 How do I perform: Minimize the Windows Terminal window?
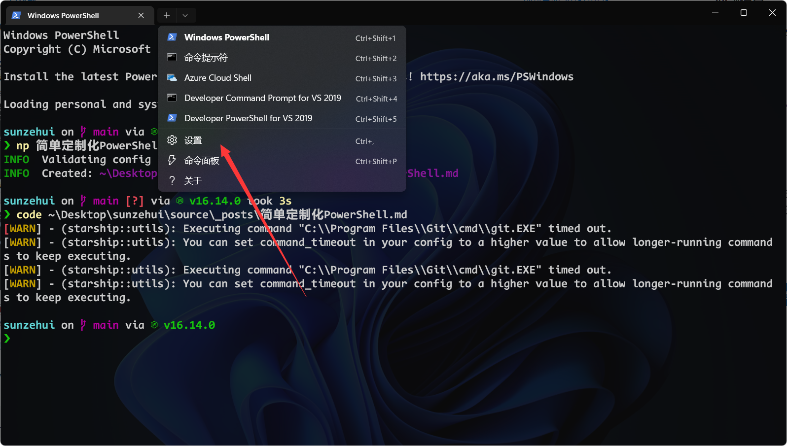click(x=715, y=12)
